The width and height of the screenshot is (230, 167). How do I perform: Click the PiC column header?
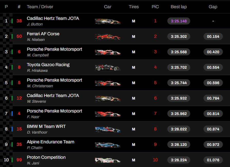point(155,7)
